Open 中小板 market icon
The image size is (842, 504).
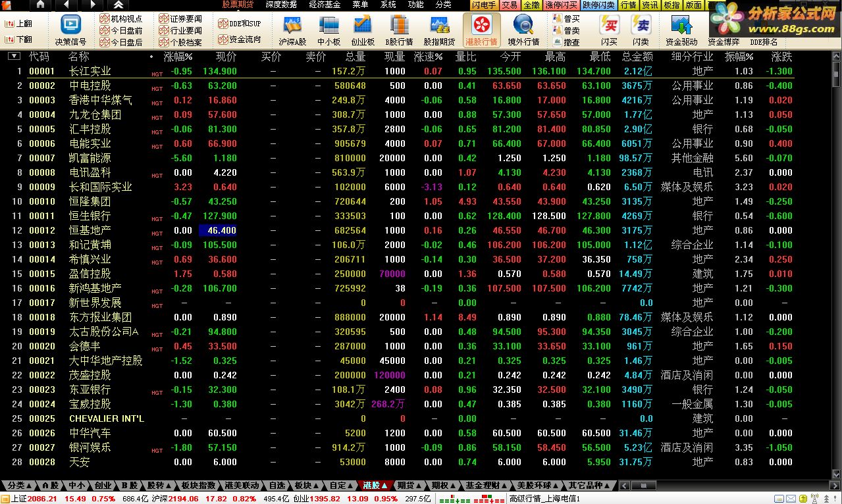(x=329, y=25)
